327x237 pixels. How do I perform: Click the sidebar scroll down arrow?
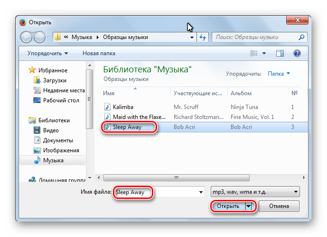(90, 178)
